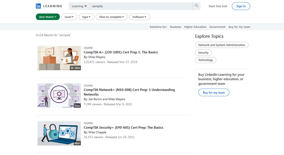Open the Learning category dropdown
284x155 pixels.
click(79, 6)
